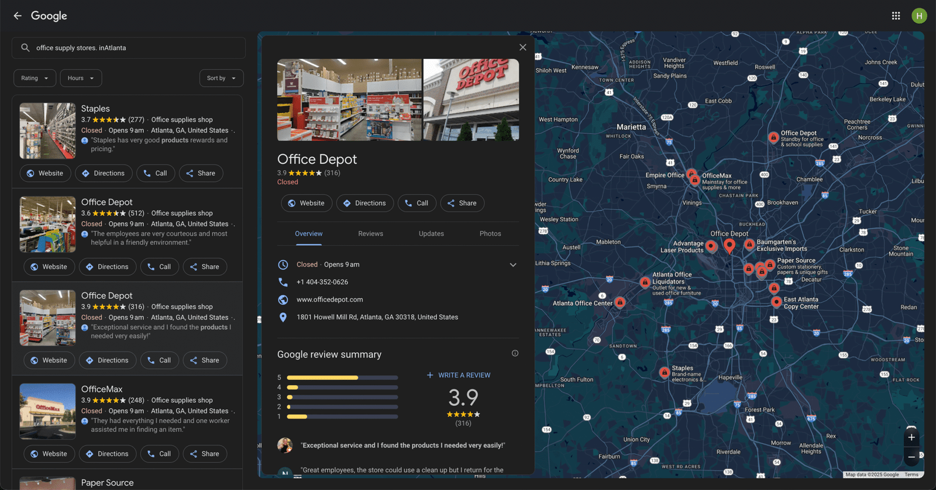Click the search magnifier icon
936x490 pixels.
pyautogui.click(x=25, y=48)
